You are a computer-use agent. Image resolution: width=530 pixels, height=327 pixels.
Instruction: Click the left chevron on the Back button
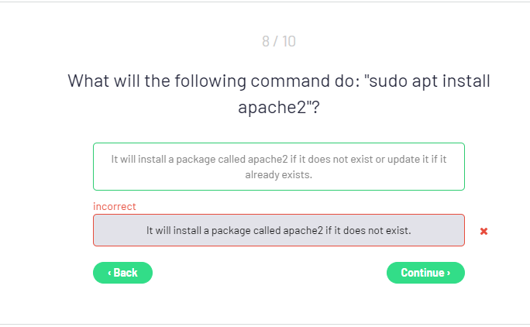(x=110, y=273)
